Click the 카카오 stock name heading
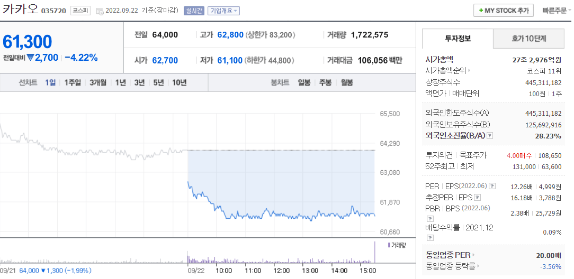The width and height of the screenshot is (574, 279). (x=20, y=9)
